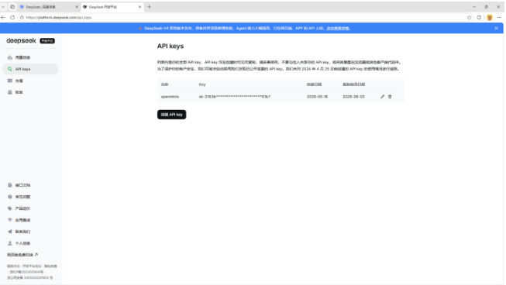The width and height of the screenshot is (506, 285).
Task: Click the masked key value starting sk-3163b
Action: (x=235, y=97)
